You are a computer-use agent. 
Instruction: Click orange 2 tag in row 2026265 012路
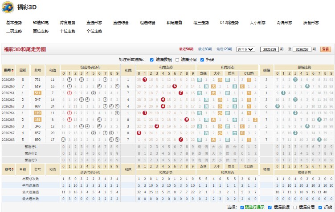[x=255, y=120]
